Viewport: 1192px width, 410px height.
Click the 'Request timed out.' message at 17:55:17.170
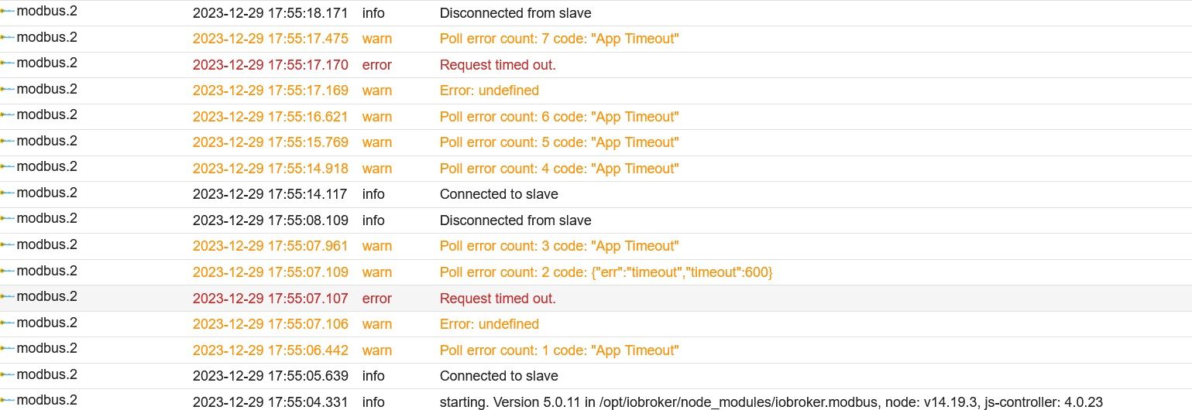pyautogui.click(x=498, y=65)
